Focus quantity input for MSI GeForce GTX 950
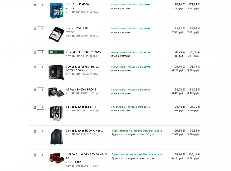 [41, 155]
